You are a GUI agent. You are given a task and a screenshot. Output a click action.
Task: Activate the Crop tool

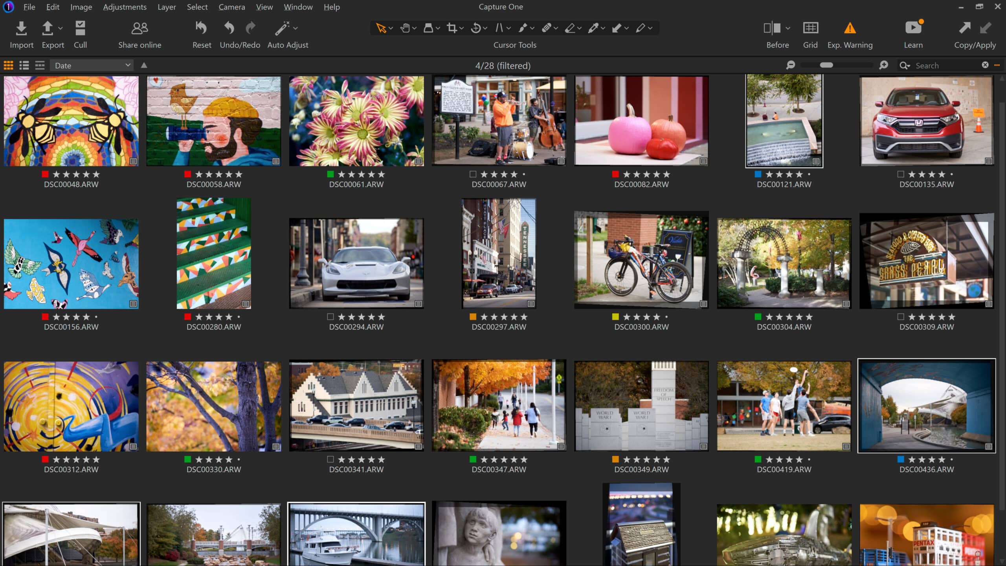pyautogui.click(x=452, y=28)
